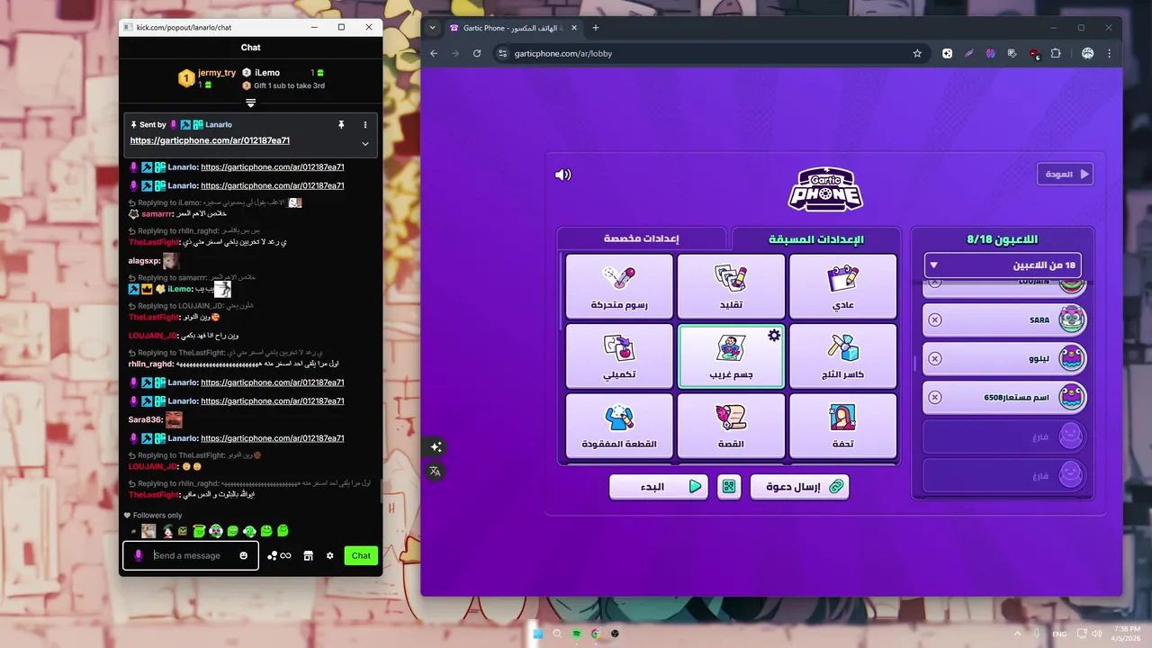The image size is (1152, 648).
Task: Open a new Chrome tab
Action: point(595,28)
